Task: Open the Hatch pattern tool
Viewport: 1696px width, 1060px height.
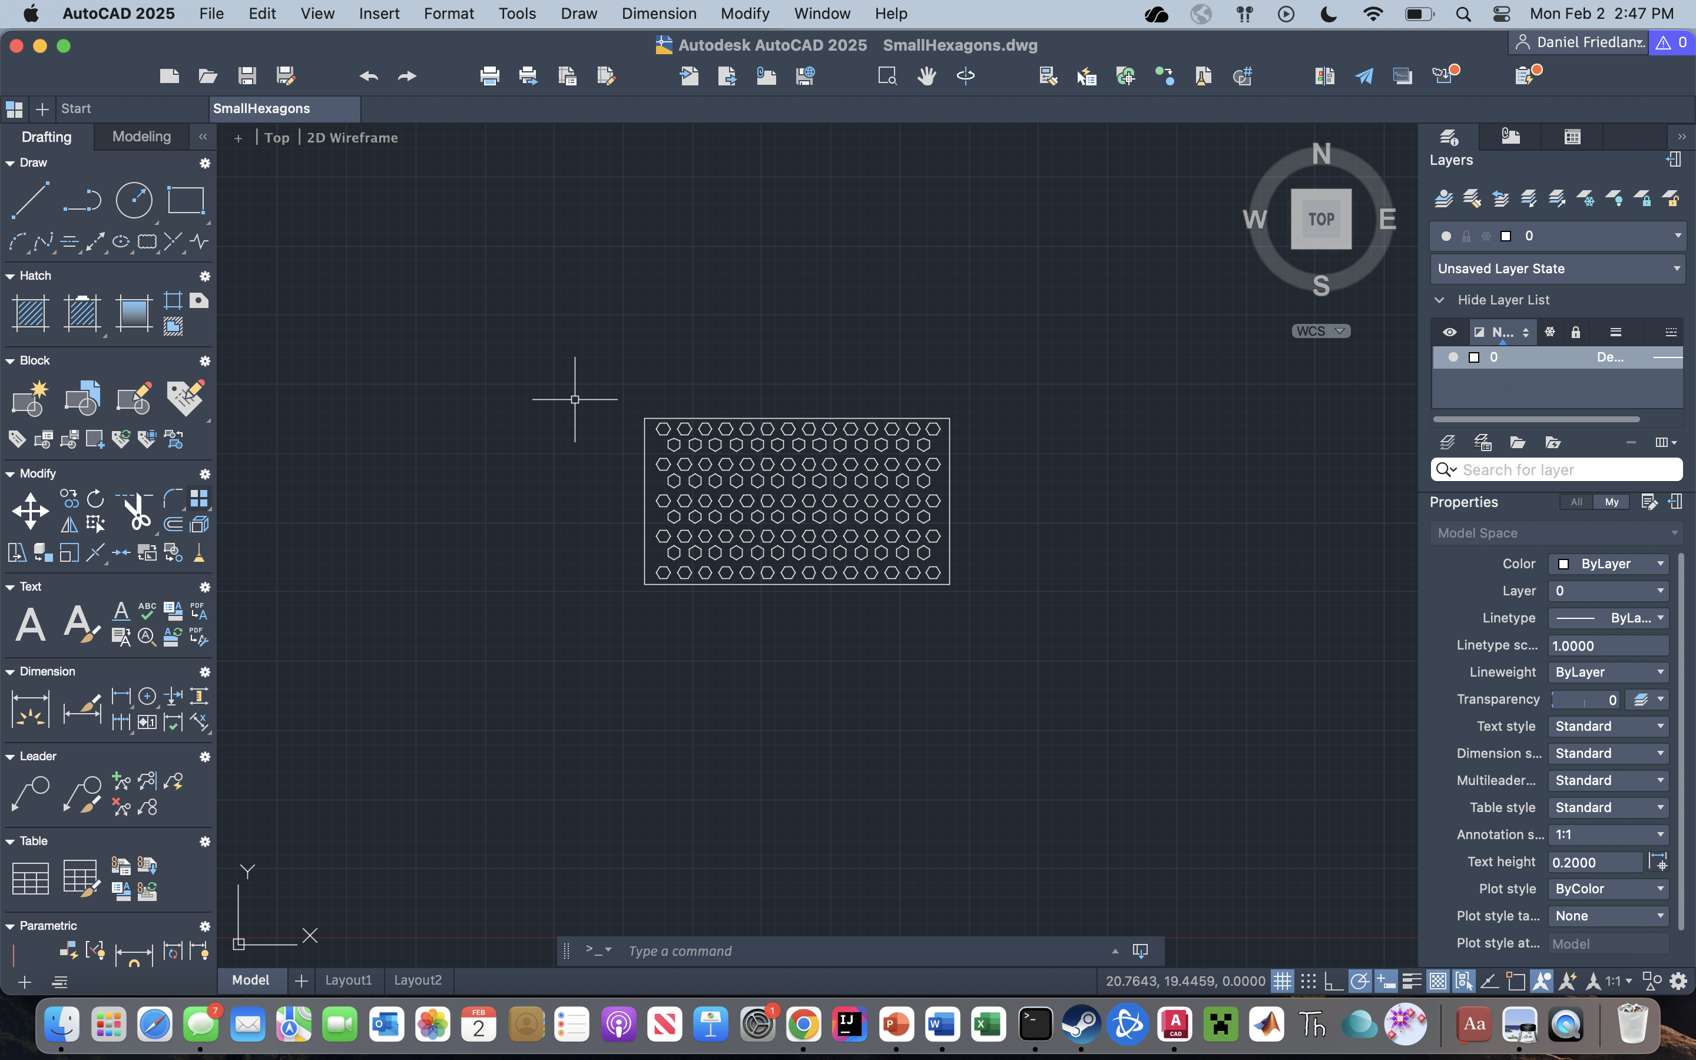Action: tap(31, 313)
